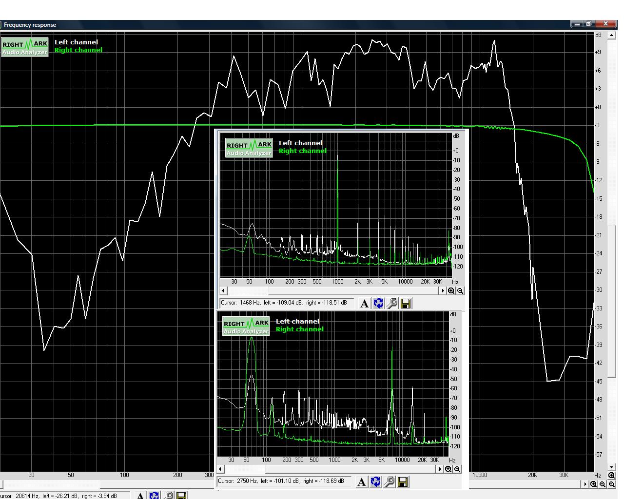Minimize the Frequency response window
This screenshot has width=624, height=499.
click(x=577, y=24)
